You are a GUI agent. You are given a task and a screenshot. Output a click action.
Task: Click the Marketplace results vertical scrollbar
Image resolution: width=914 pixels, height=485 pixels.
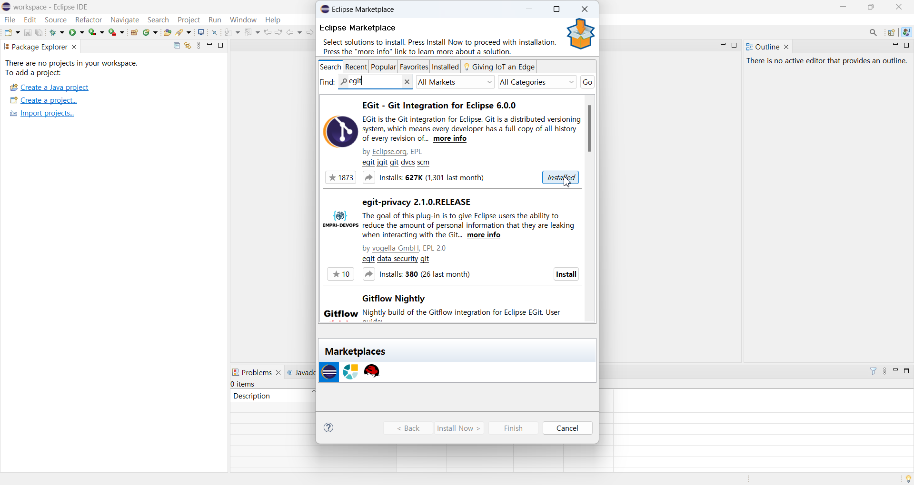(590, 128)
